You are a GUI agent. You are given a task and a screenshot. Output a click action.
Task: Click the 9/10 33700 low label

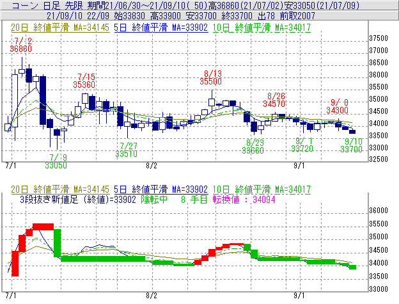(352, 145)
